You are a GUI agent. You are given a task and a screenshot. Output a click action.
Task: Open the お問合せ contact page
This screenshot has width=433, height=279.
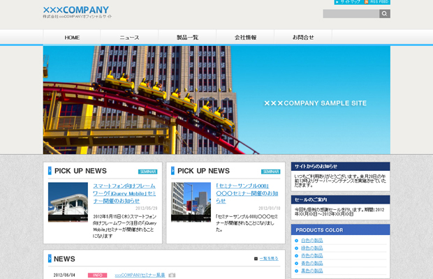click(x=303, y=38)
